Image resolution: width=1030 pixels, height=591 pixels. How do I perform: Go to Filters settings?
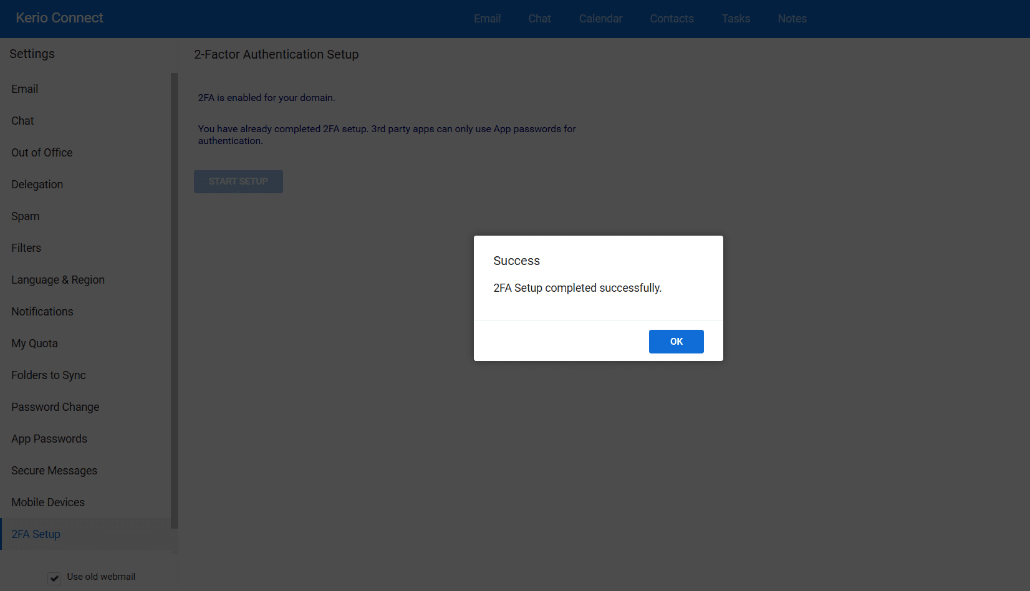pyautogui.click(x=26, y=248)
